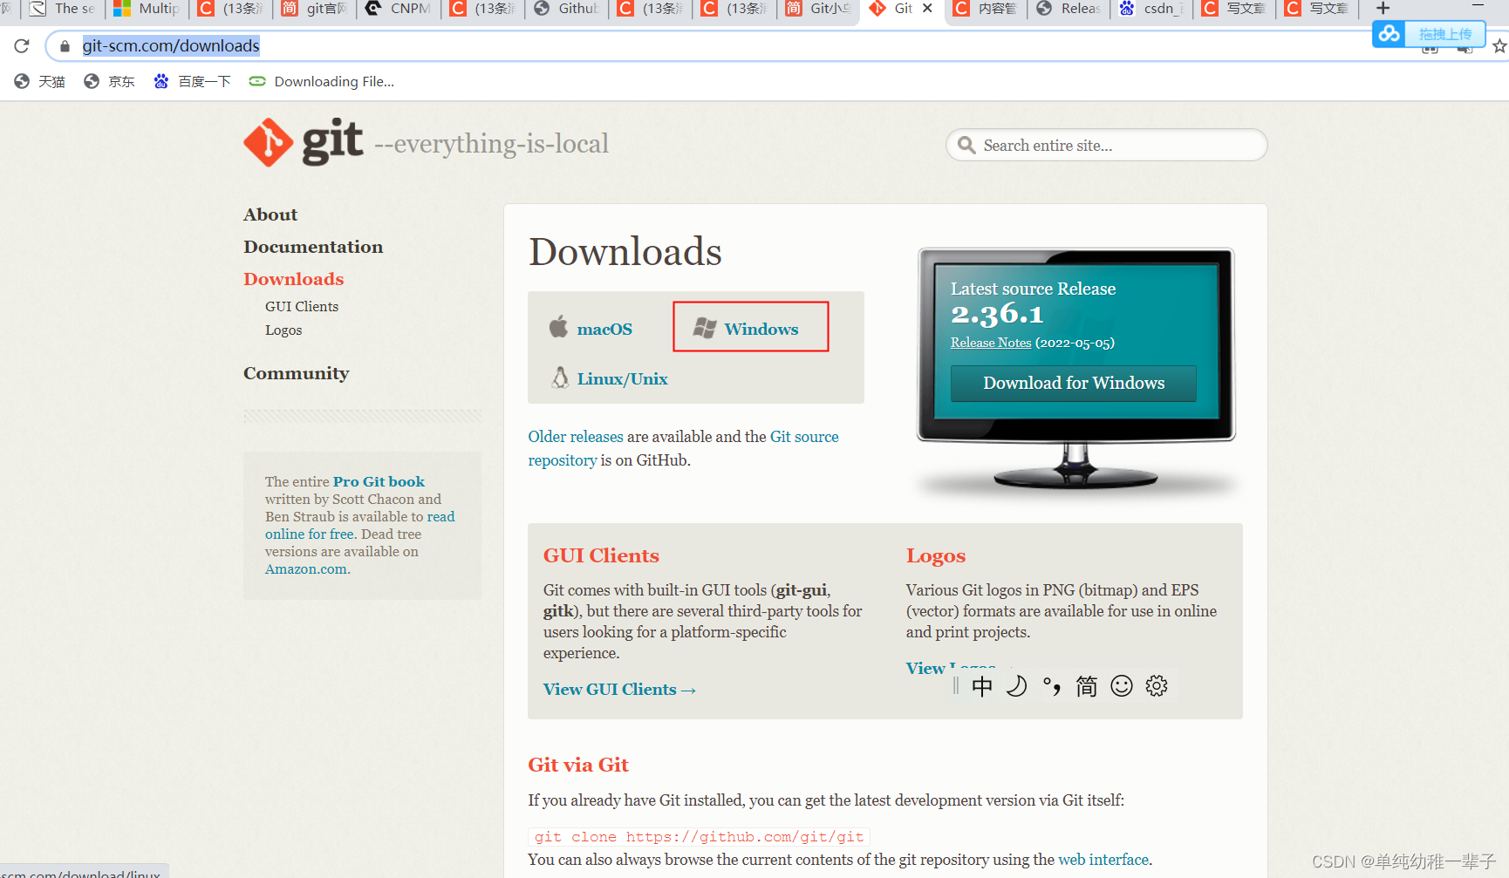Click the Download for Windows button
Viewport: 1509px width, 878px height.
click(x=1074, y=383)
